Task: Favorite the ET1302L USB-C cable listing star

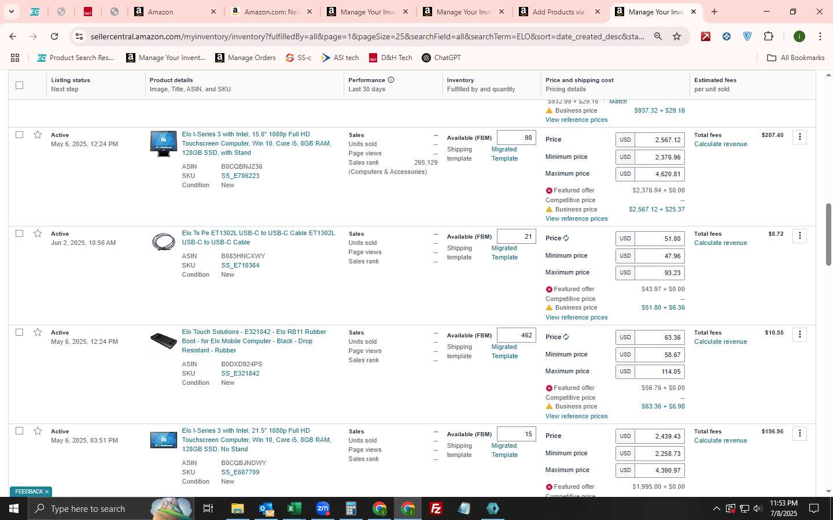Action: [38, 233]
